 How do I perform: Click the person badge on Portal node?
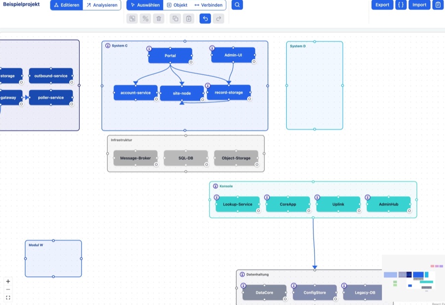coord(149,49)
